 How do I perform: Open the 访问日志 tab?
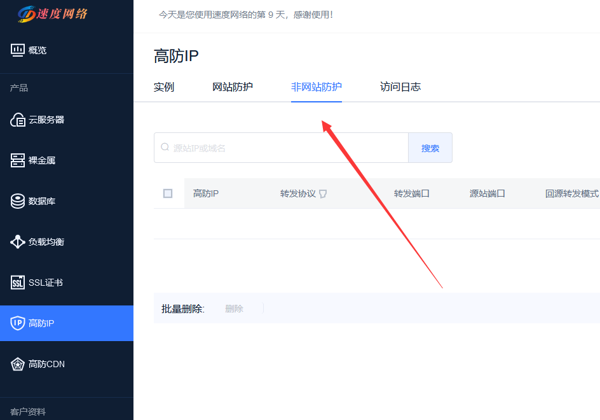pos(400,87)
